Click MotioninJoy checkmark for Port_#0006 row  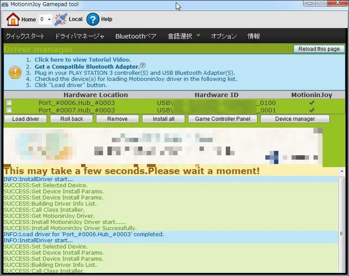(x=312, y=103)
